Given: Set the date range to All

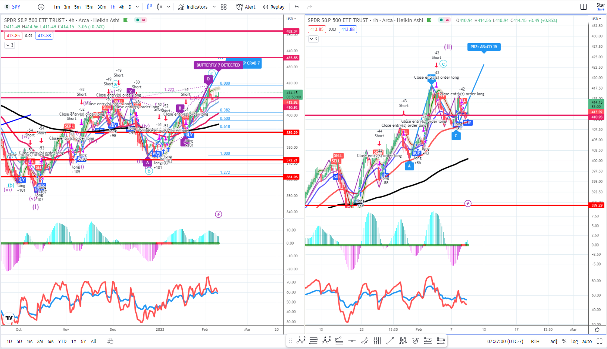Looking at the screenshot, I should pos(94,341).
